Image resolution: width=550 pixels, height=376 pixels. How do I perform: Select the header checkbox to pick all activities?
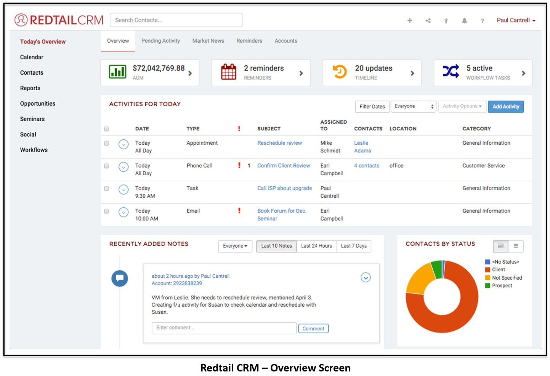coord(107,129)
